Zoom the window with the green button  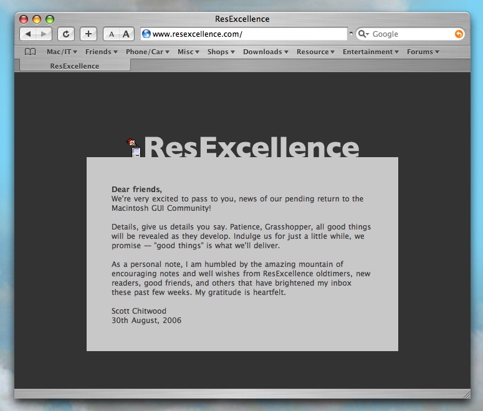pos(50,19)
